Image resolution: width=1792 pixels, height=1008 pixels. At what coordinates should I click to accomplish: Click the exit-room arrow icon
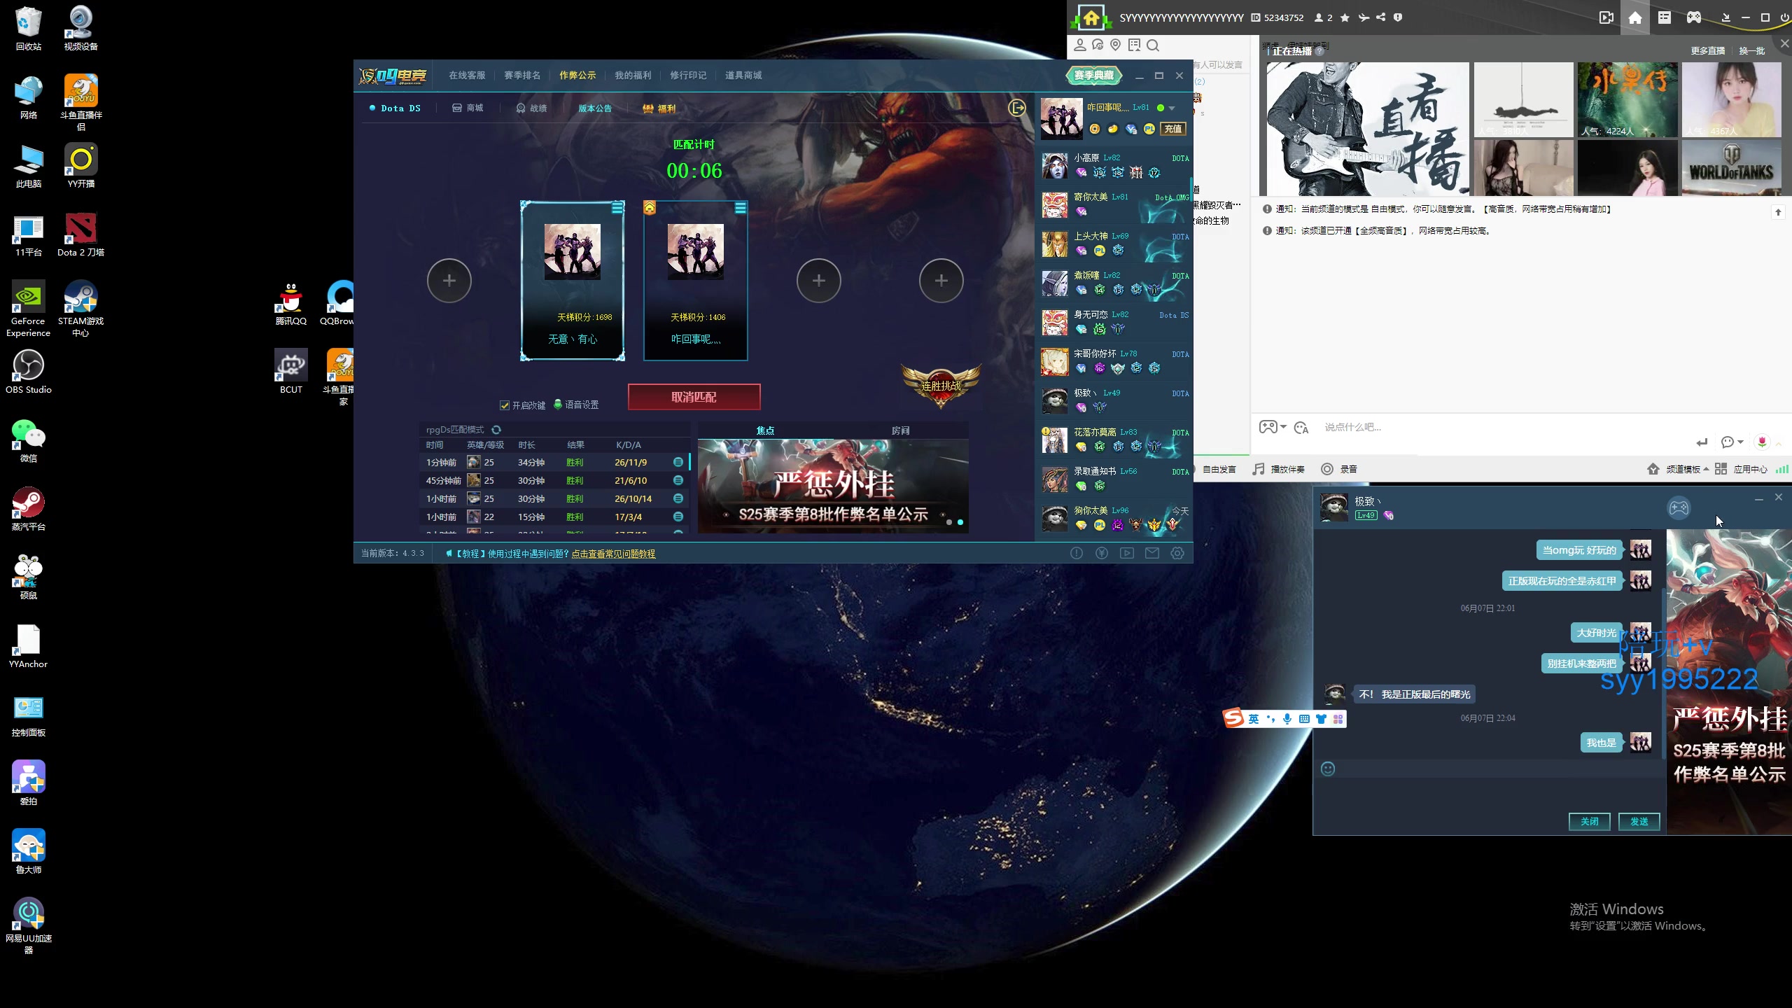[1016, 108]
